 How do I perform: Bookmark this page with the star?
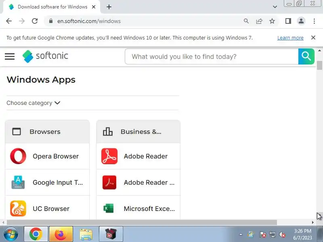[x=272, y=21]
